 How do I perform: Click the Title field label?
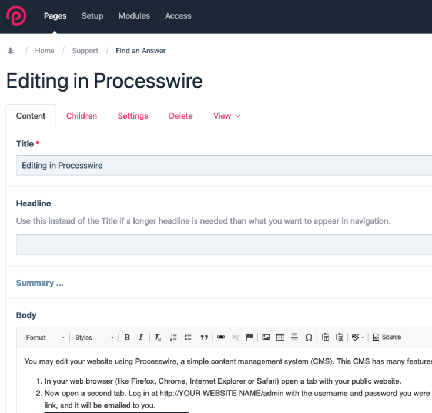[x=25, y=144]
